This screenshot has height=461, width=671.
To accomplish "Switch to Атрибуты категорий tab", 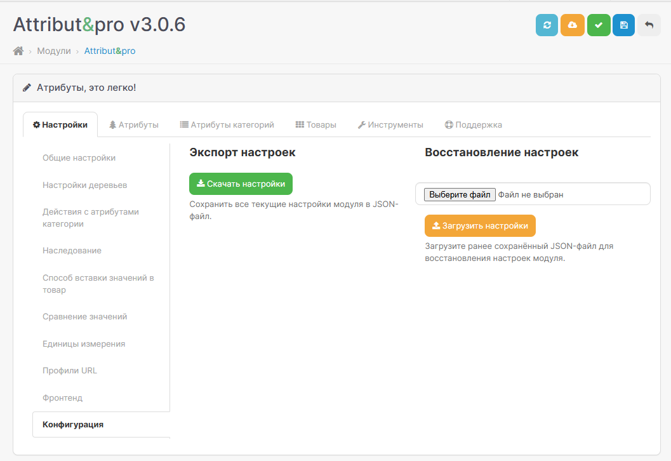I will (x=227, y=125).
